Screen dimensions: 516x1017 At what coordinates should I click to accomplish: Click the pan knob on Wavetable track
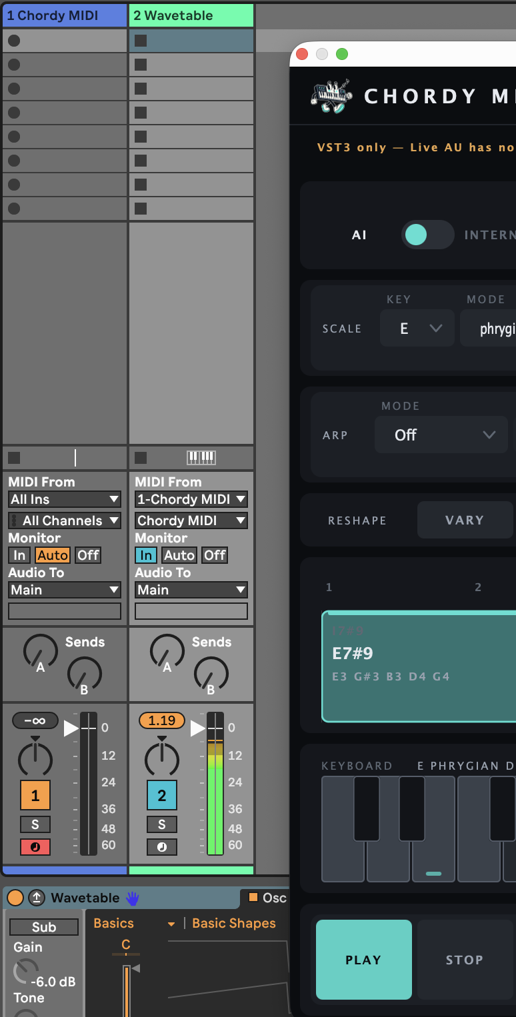pos(162,758)
